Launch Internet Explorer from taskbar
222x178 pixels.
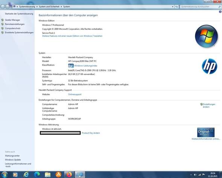click(26, 175)
